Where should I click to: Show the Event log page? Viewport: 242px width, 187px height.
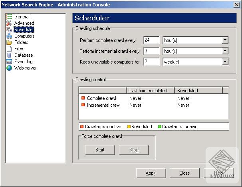coord(23,62)
